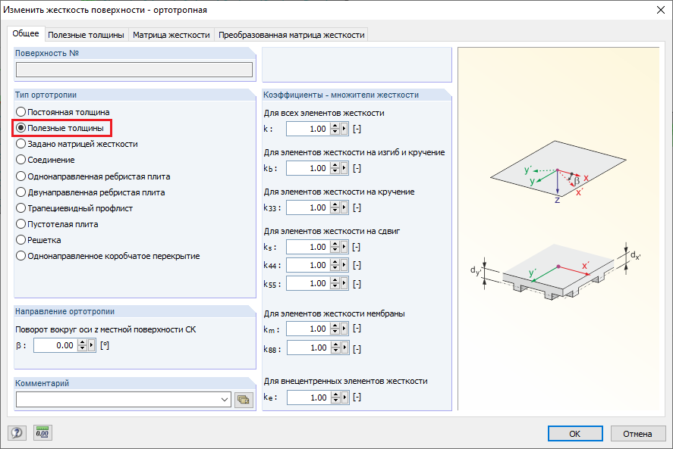Open the arrow menu beside ks field
This screenshot has width=673, height=449.
tap(344, 247)
